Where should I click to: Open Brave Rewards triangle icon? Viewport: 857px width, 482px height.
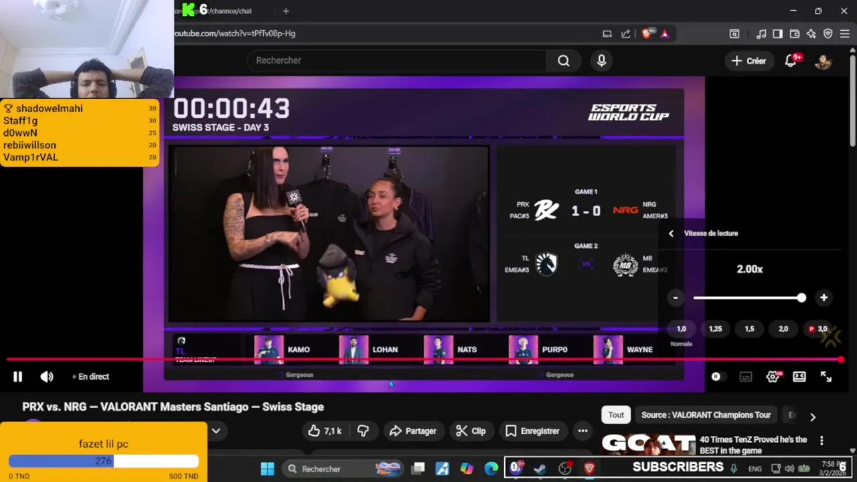coord(664,33)
